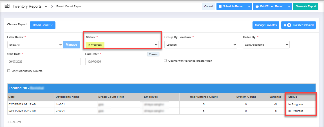Tick Counts with variance greater than checkbox
The image size is (324, 127).
pos(166,61)
